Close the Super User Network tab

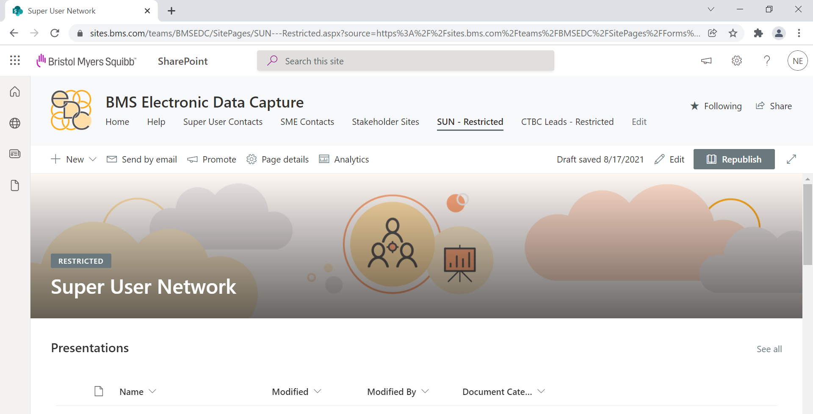(147, 11)
